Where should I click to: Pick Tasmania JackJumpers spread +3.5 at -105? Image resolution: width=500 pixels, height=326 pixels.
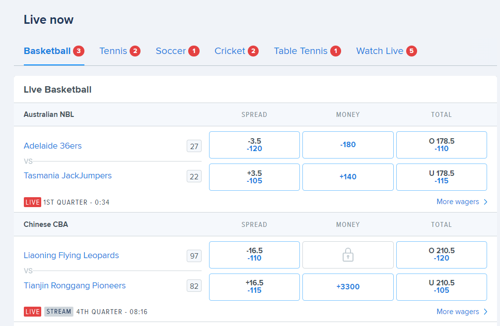[254, 177]
